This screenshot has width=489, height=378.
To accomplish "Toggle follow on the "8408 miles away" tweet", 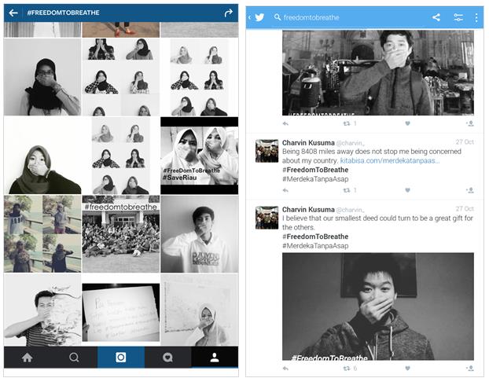I will [469, 190].
